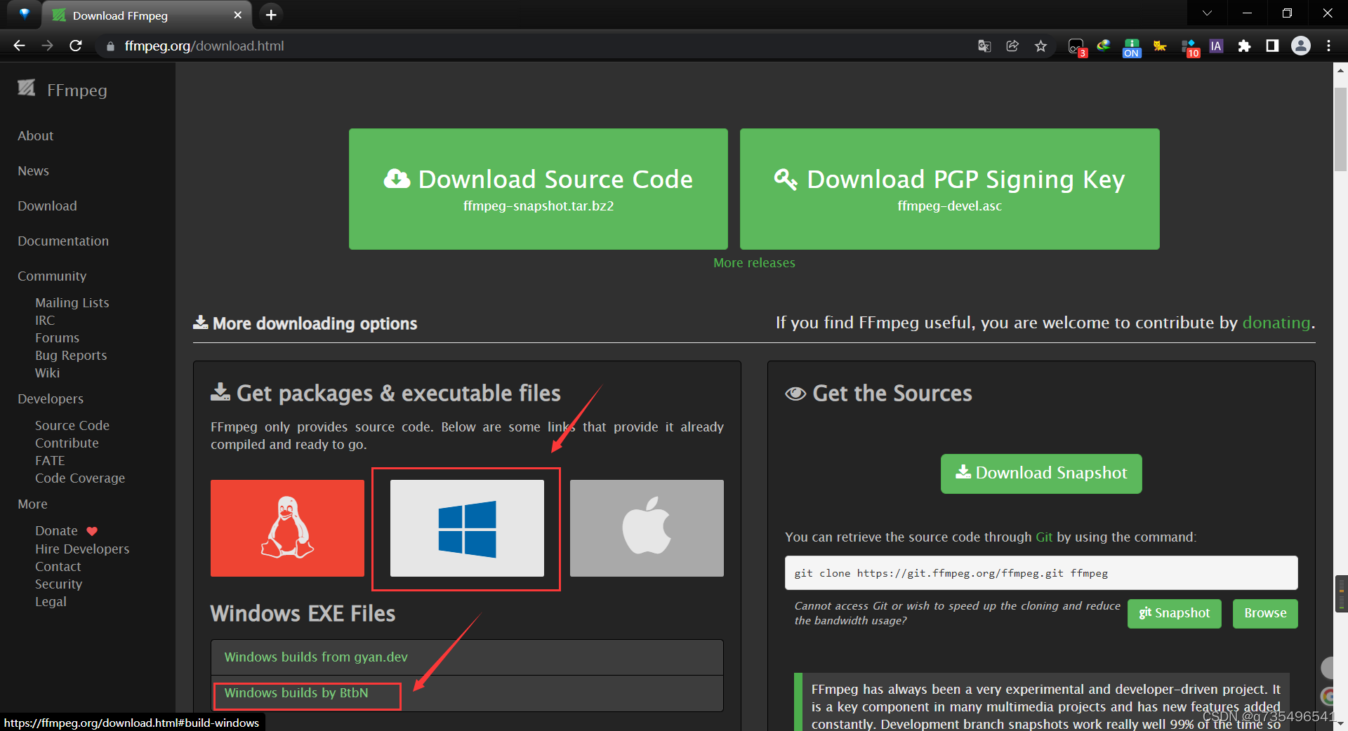This screenshot has height=731, width=1348.
Task: Click More in sidebar
Action: point(32,504)
